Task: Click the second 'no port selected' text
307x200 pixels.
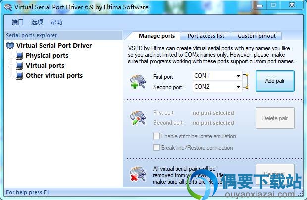Action: pos(213,123)
